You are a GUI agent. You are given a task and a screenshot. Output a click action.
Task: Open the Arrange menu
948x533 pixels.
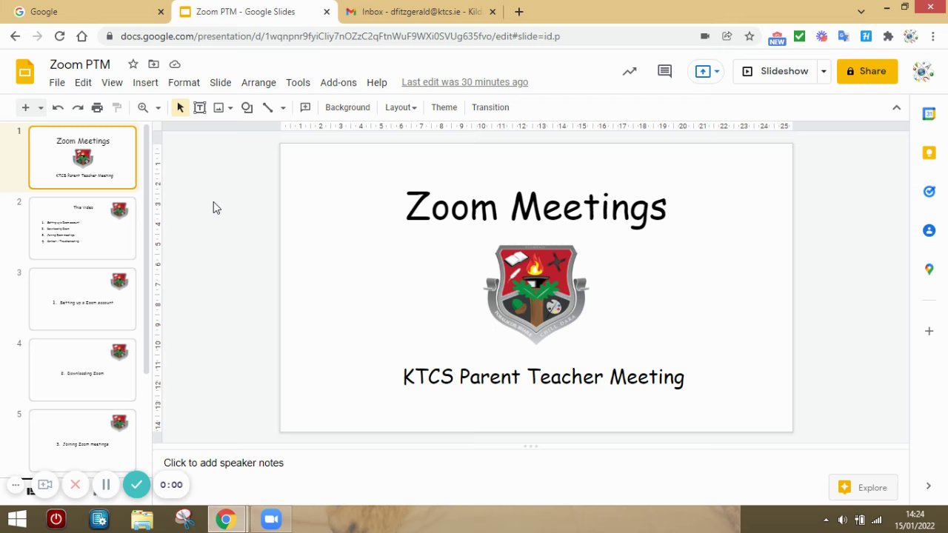point(258,82)
